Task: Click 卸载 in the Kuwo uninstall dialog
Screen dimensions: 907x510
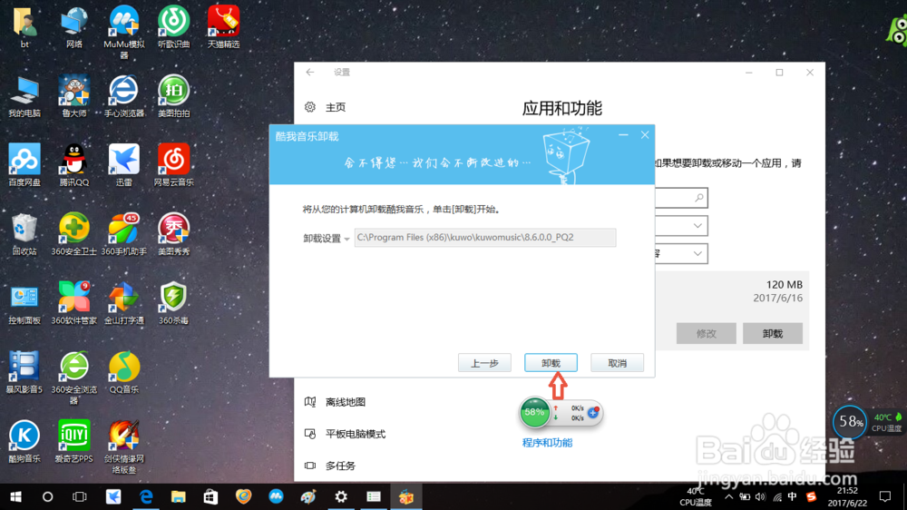Action: 551,363
